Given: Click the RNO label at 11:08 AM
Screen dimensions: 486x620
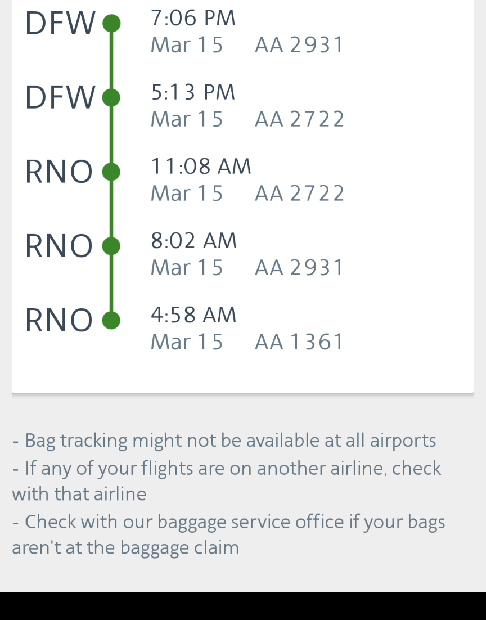Looking at the screenshot, I should pos(59,172).
